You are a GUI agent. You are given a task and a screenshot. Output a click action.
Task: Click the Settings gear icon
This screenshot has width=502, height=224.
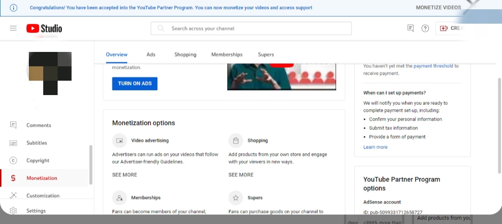[13, 211]
